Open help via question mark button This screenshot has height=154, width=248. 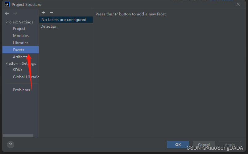[x=10, y=144]
